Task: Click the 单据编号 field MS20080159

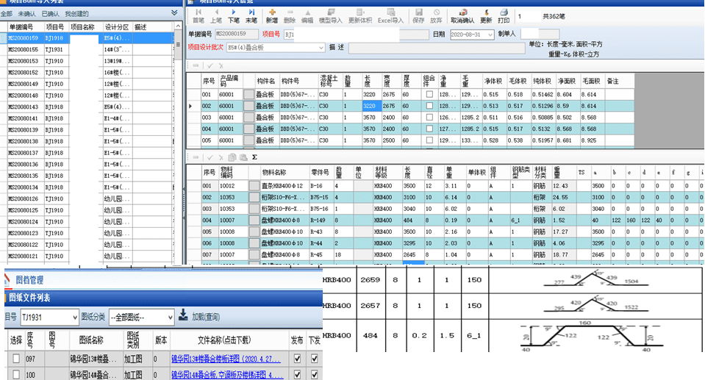Action: (x=237, y=34)
